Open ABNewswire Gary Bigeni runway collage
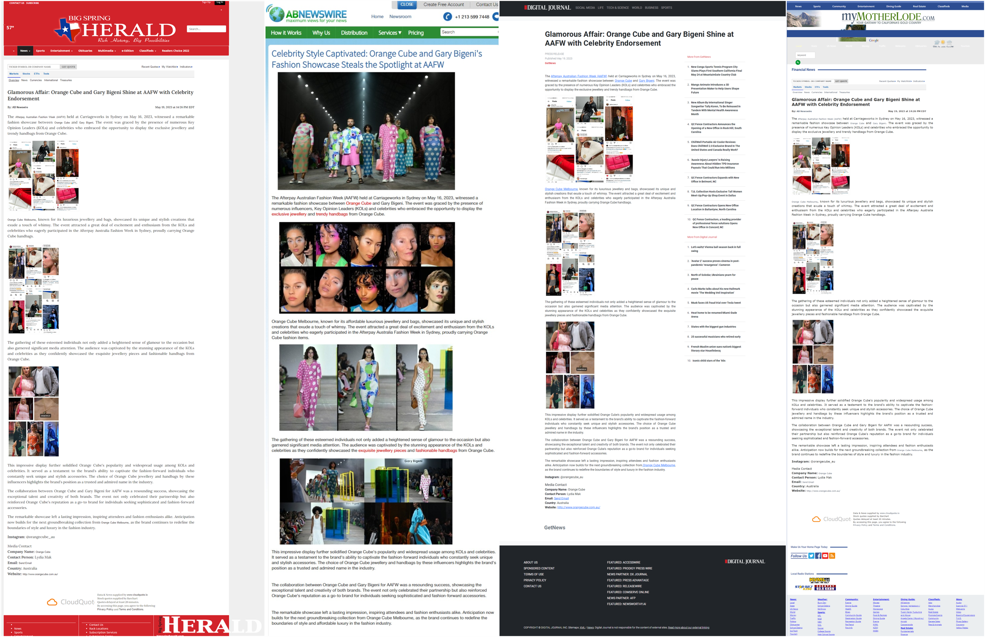The height and width of the screenshot is (637, 985). pyautogui.click(x=366, y=501)
